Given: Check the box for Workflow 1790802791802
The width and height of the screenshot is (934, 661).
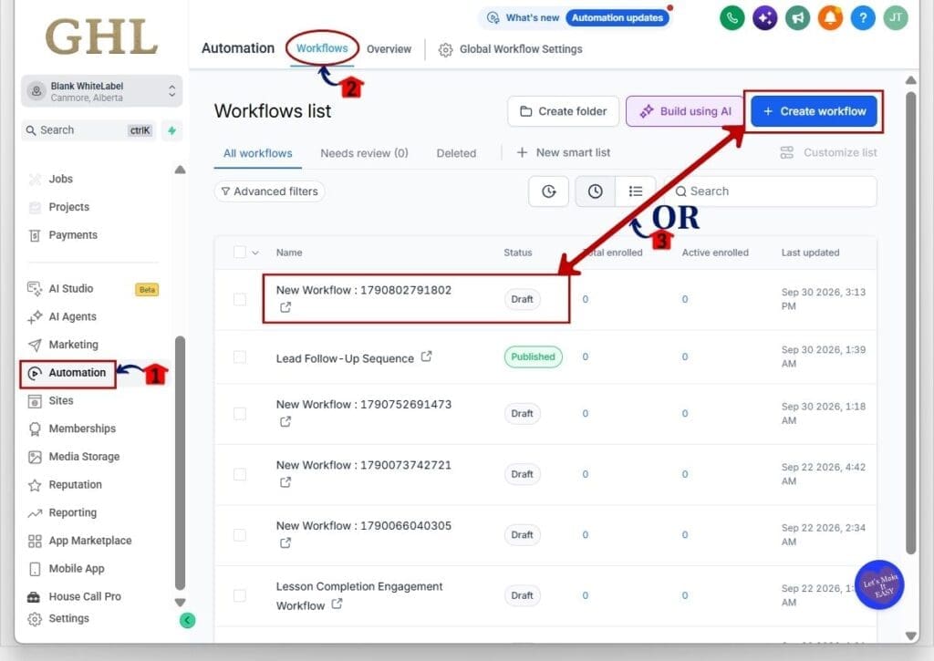Looking at the screenshot, I should [x=240, y=299].
